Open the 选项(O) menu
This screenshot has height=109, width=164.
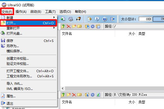point(65,11)
